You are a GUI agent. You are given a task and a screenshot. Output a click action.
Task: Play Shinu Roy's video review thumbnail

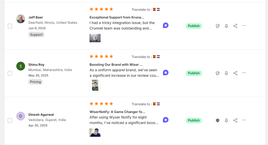coord(95,85)
